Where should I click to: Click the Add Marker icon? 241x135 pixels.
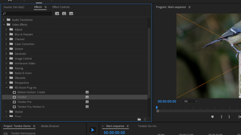click(212, 117)
